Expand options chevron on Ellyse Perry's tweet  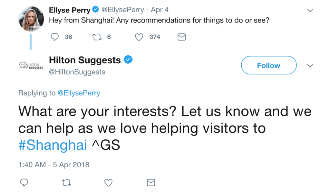pyautogui.click(x=310, y=10)
